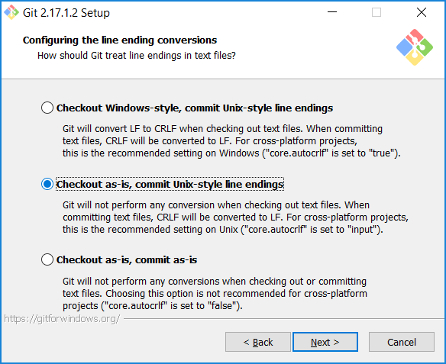
Task: Click the large Git logo in the header
Action: (415, 47)
